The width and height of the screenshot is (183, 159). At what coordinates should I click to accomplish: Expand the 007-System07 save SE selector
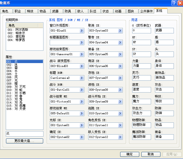click(x=120, y=78)
